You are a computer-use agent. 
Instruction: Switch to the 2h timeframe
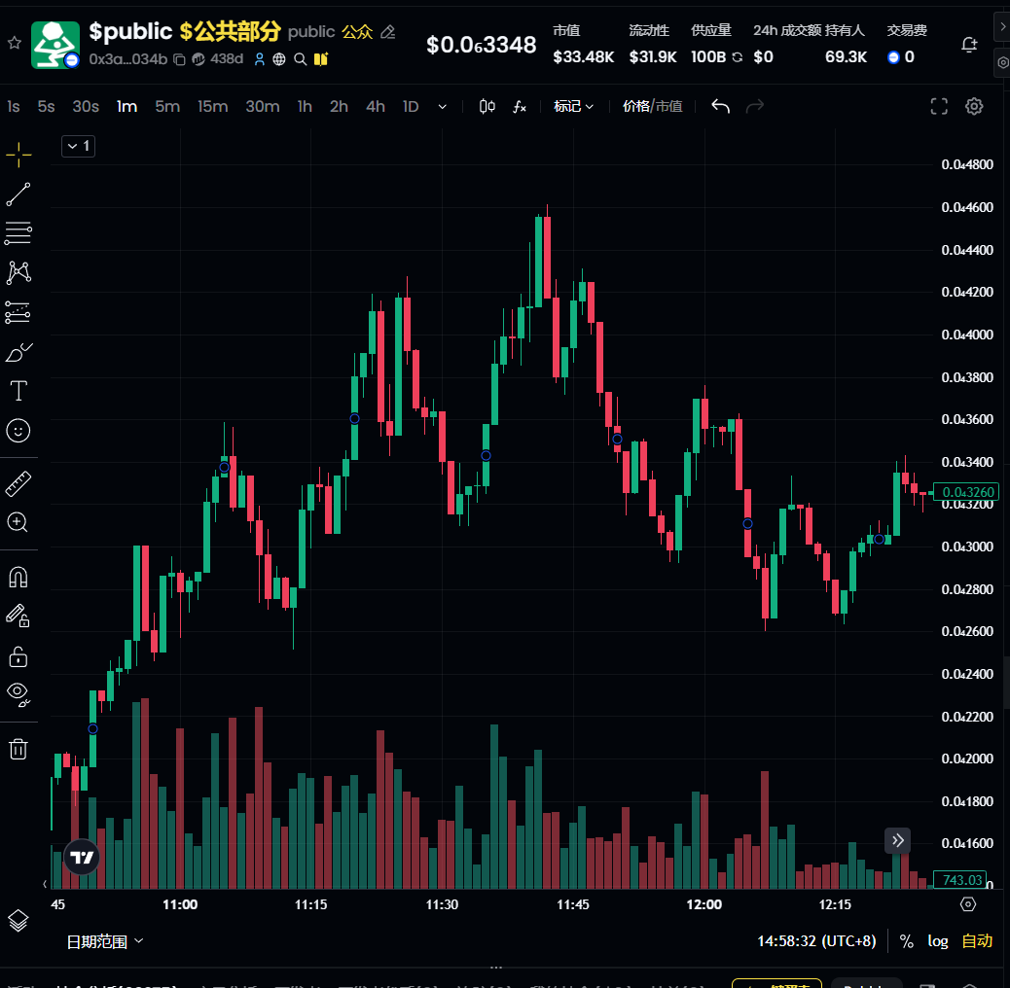pyautogui.click(x=339, y=106)
